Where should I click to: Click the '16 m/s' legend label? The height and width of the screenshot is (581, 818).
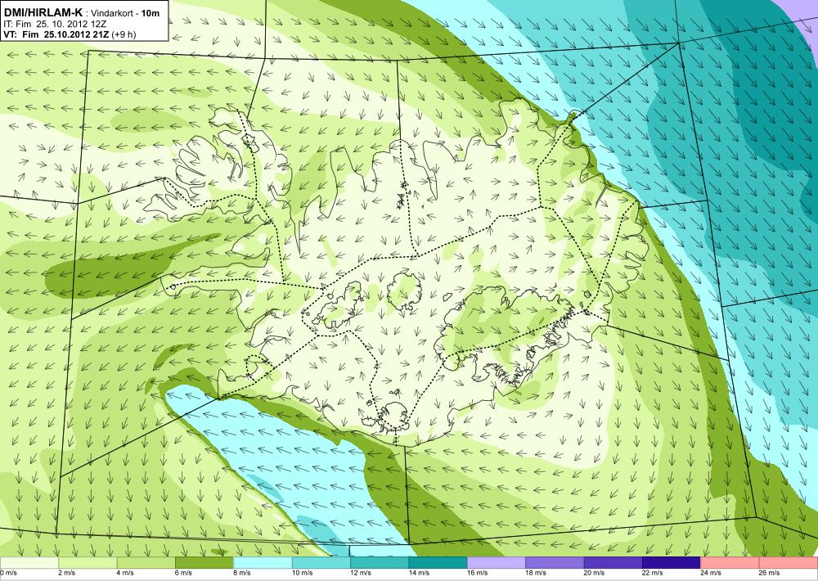pos(478,573)
